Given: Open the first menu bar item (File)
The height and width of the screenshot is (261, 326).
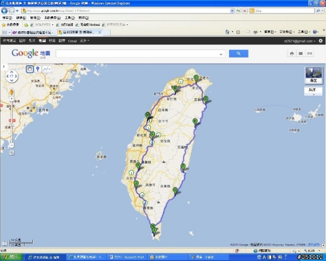Looking at the screenshot, I should 7,18.
